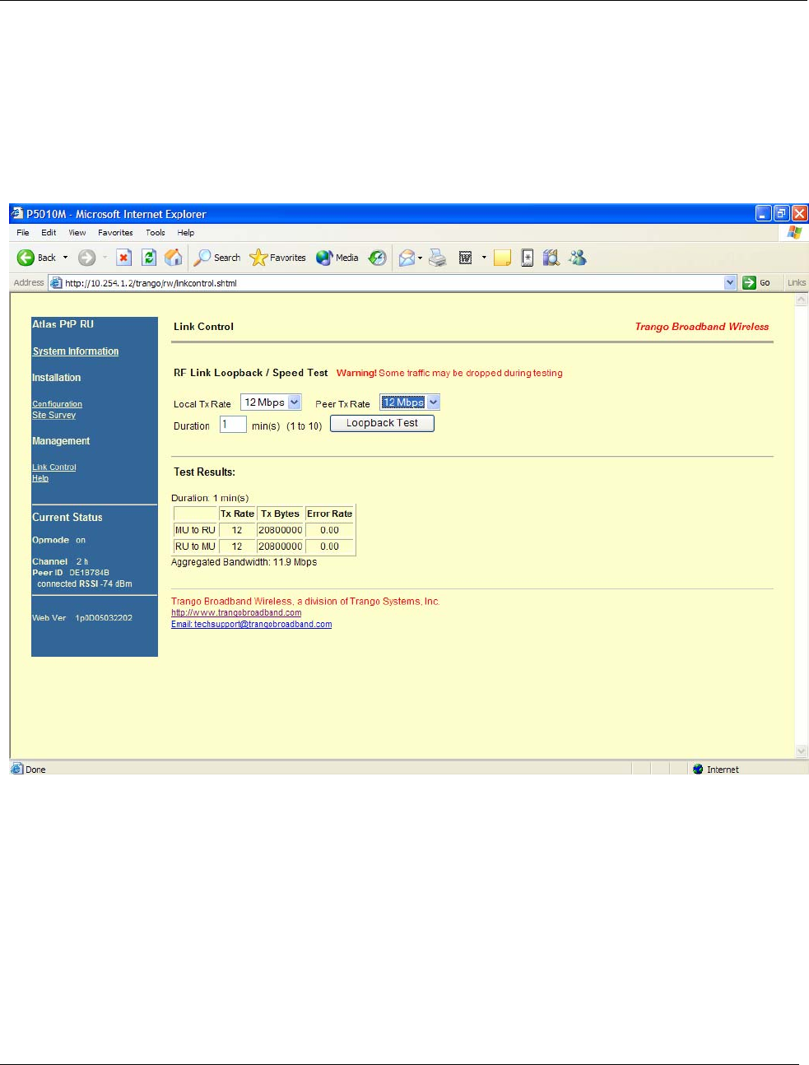This screenshot has width=809, height=1065.
Task: Open the Home page icon
Action: pos(174,258)
